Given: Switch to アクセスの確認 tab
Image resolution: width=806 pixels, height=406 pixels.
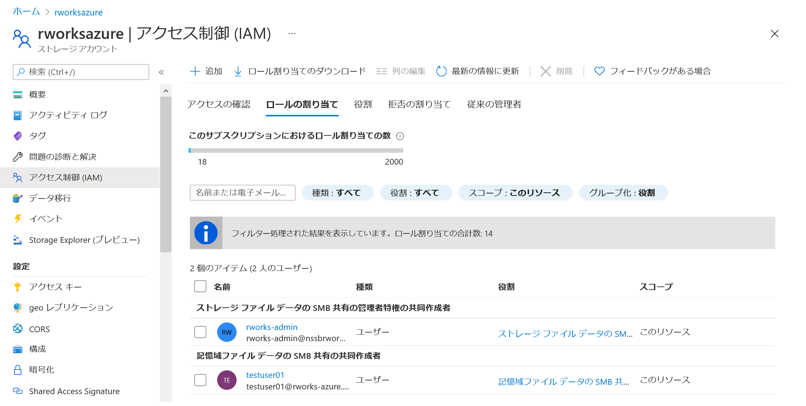Looking at the screenshot, I should pos(219,104).
